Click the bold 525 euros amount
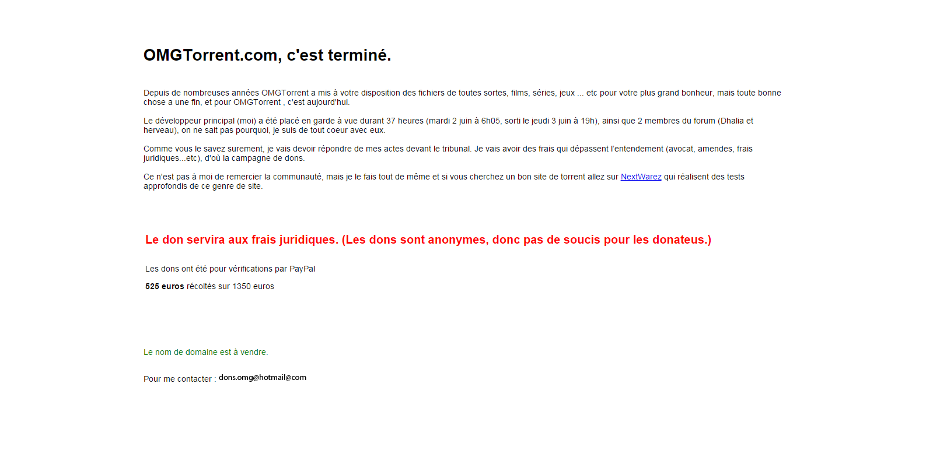This screenshot has width=933, height=461. (165, 286)
